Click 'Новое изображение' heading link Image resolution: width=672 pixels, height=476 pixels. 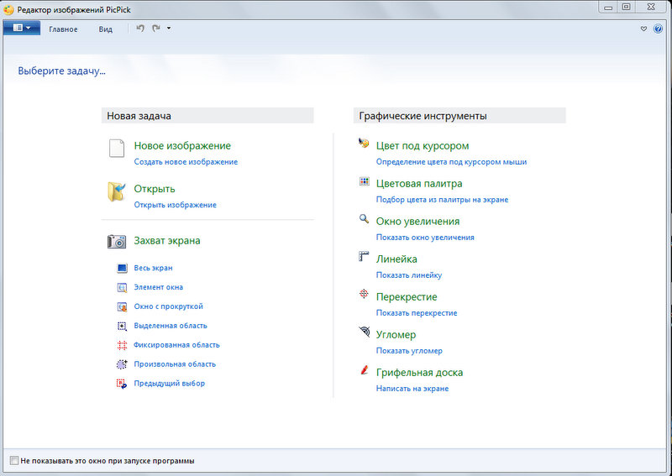pos(182,146)
